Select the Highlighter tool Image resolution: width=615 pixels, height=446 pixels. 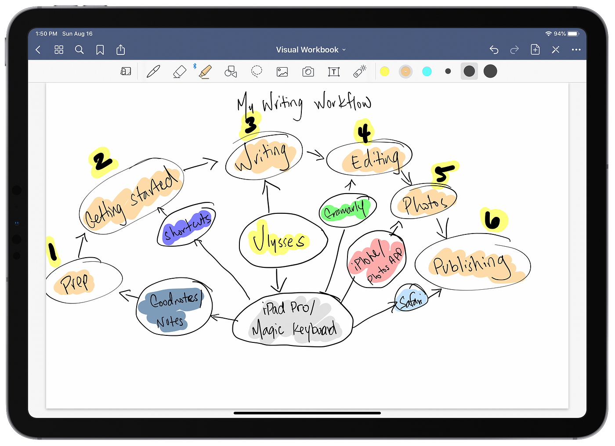tap(205, 72)
